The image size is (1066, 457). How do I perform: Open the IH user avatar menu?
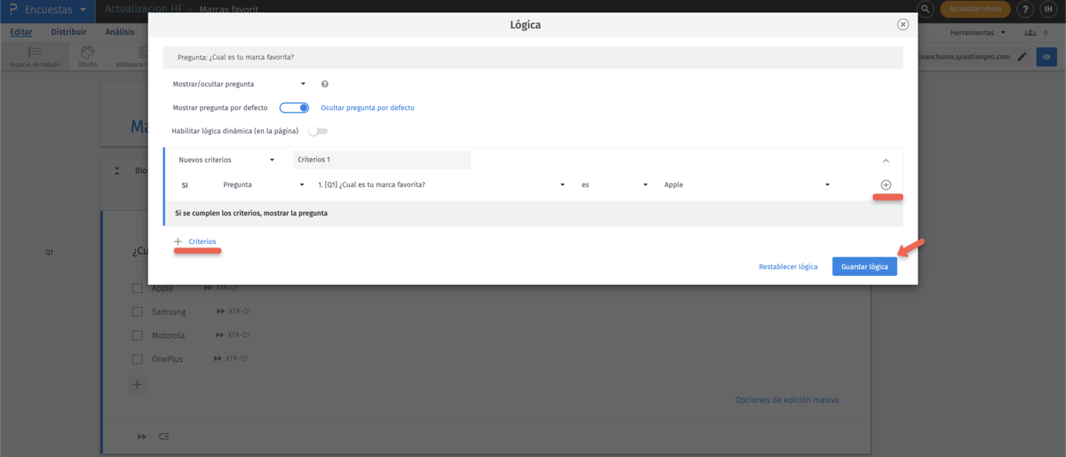1049,9
